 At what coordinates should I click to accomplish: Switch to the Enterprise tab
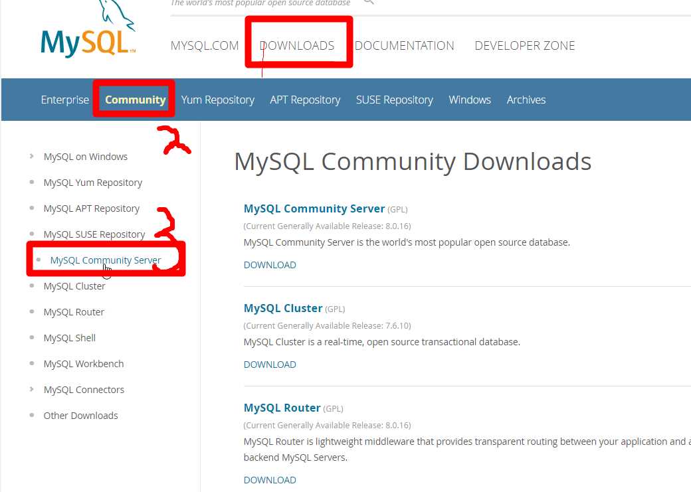(65, 100)
